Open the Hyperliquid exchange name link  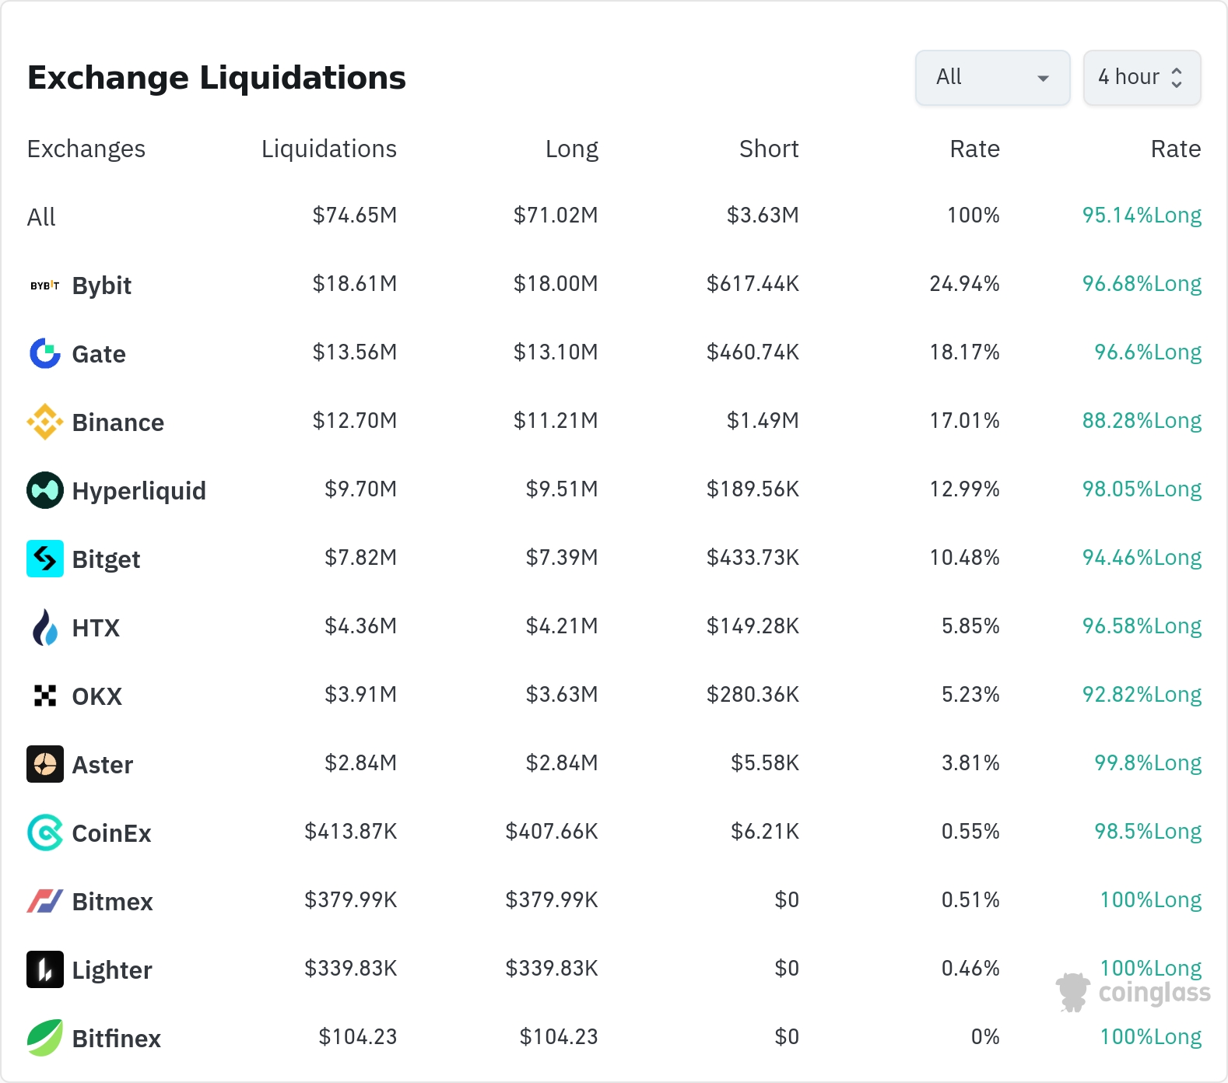[x=139, y=491]
